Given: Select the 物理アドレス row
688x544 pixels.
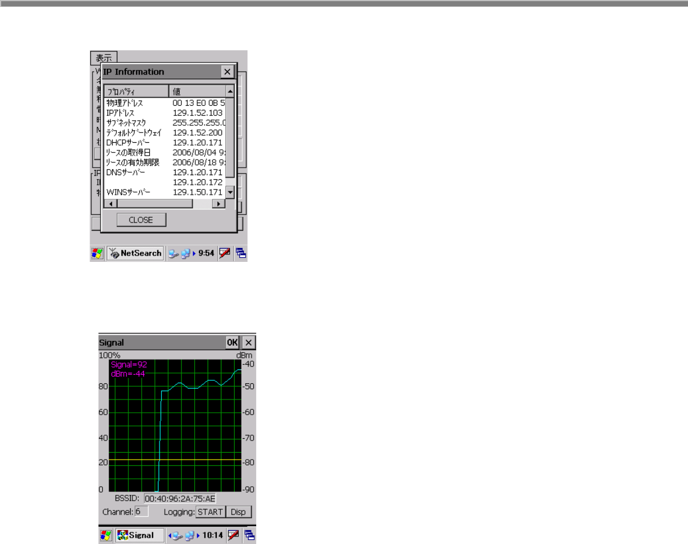Looking at the screenshot, I should point(165,103).
